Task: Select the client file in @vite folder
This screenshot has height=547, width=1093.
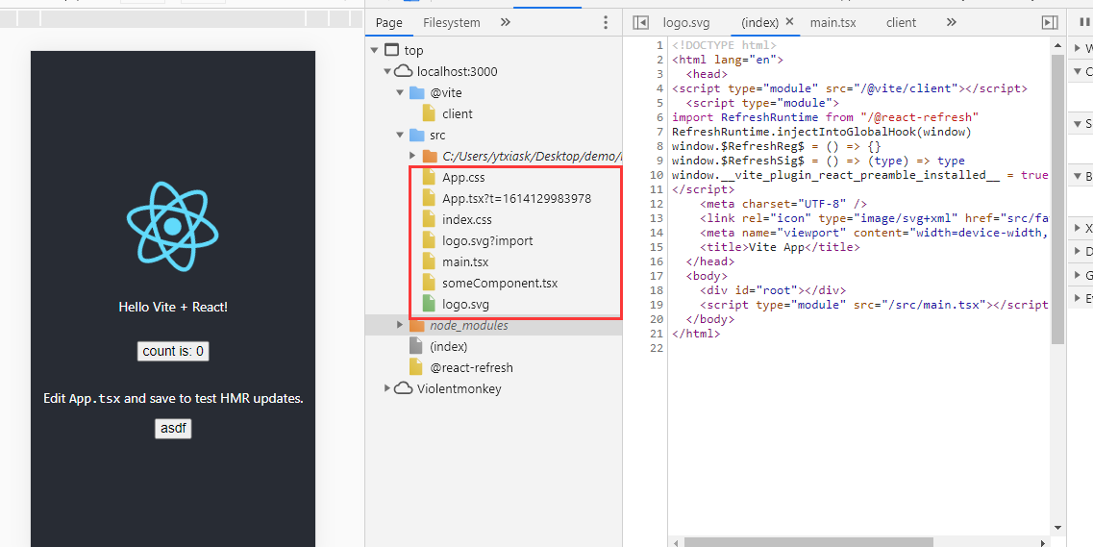Action: [458, 113]
